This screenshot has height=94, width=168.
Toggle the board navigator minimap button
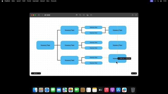tap(135, 73)
